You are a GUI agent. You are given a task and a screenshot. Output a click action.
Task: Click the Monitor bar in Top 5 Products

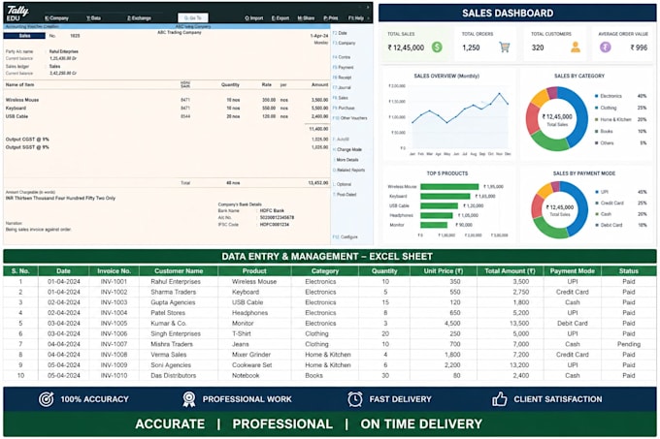(x=434, y=225)
